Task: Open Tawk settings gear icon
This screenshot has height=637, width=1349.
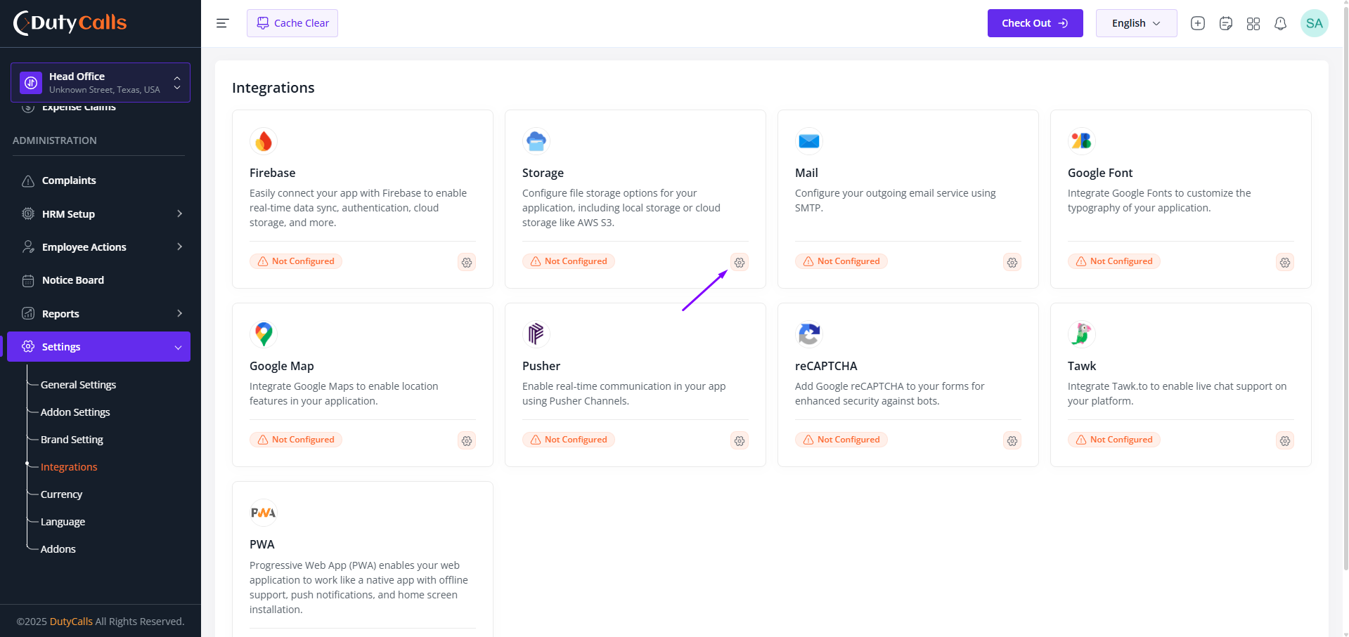Action: (x=1285, y=440)
